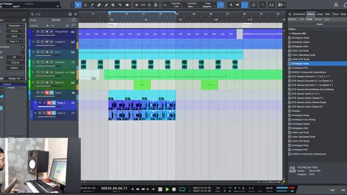This screenshot has height=195, width=347.
Task: Toggle record arm on Track 2
Action: point(49,113)
